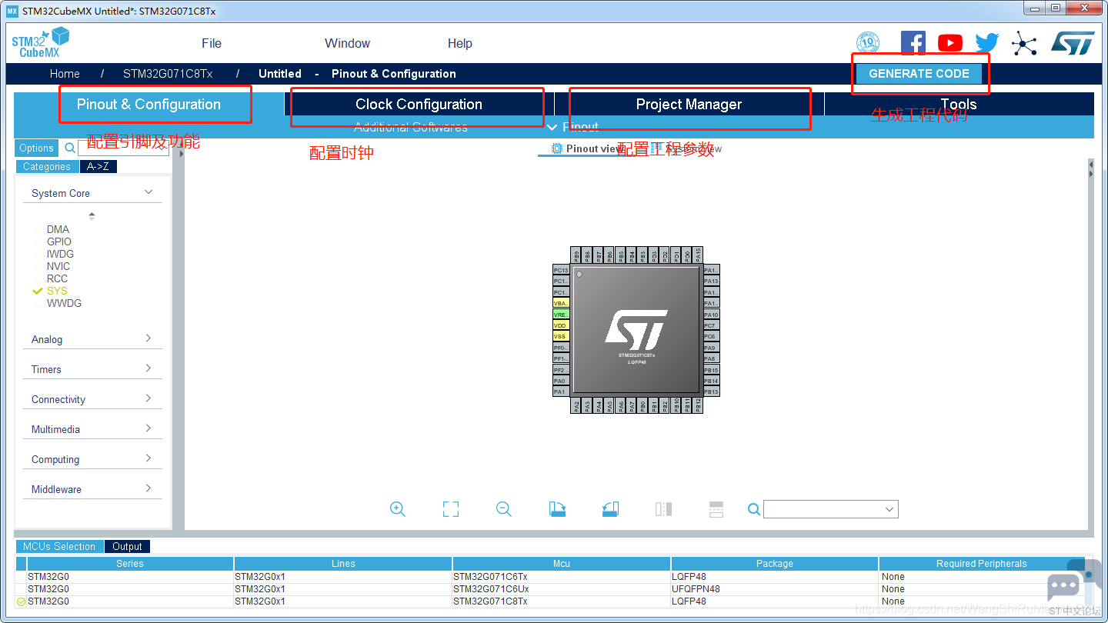Select NVIC in System Core
Screen dimensions: 1108x623
(x=58, y=266)
